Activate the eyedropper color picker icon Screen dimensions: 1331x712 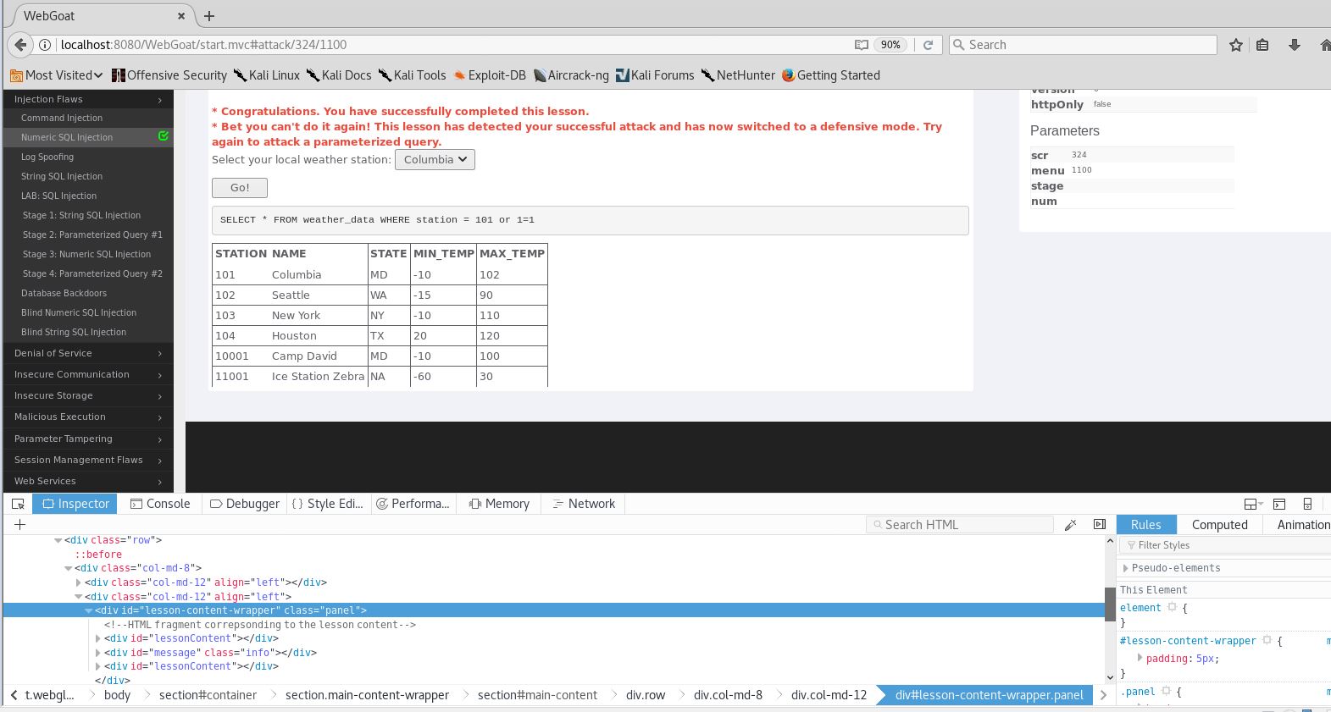click(1070, 525)
